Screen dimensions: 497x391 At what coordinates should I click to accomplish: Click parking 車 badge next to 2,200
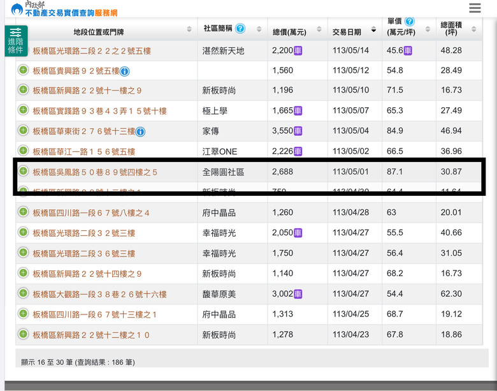pyautogui.click(x=298, y=51)
